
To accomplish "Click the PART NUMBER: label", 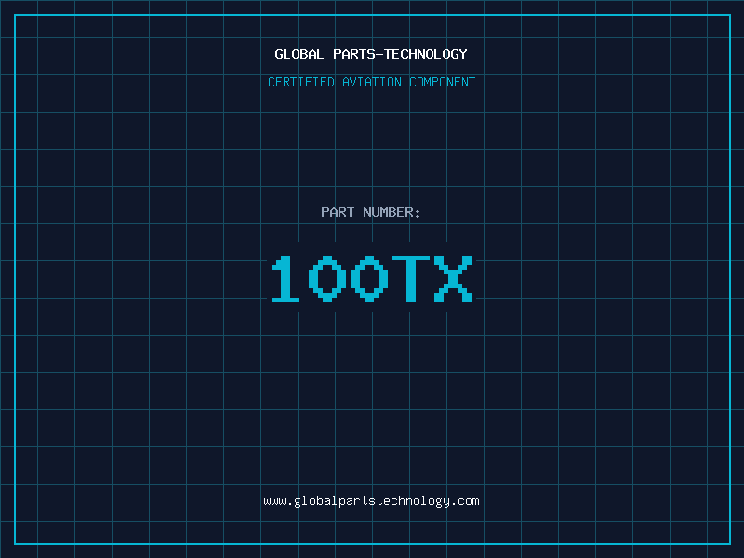I will 371,212.
